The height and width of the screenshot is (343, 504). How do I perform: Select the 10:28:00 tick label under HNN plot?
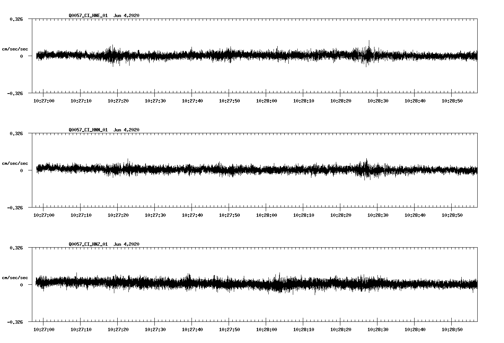[266, 215]
